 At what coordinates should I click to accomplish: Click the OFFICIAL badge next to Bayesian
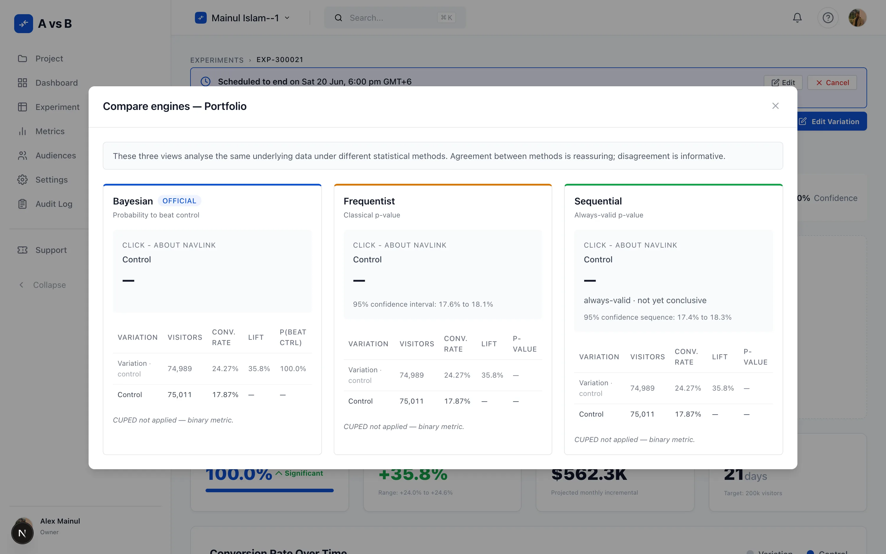(179, 201)
